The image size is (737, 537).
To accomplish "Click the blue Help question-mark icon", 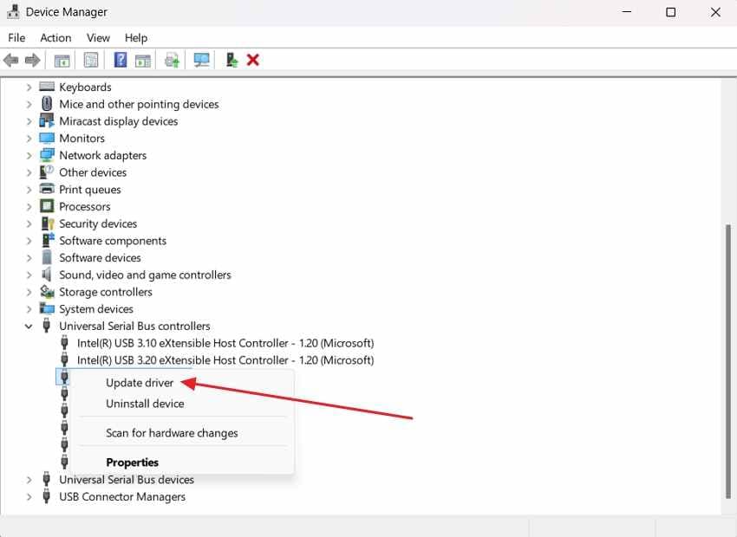I will [121, 60].
